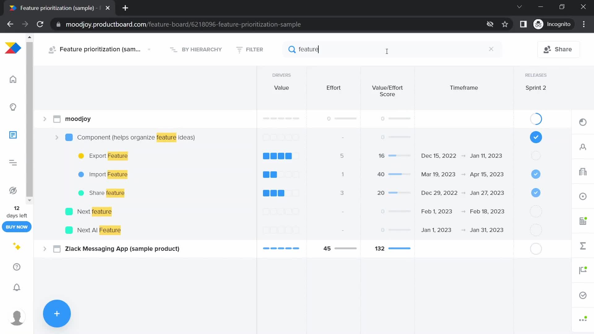Open a new browser tab
This screenshot has height=334, width=594.
[x=125, y=8]
